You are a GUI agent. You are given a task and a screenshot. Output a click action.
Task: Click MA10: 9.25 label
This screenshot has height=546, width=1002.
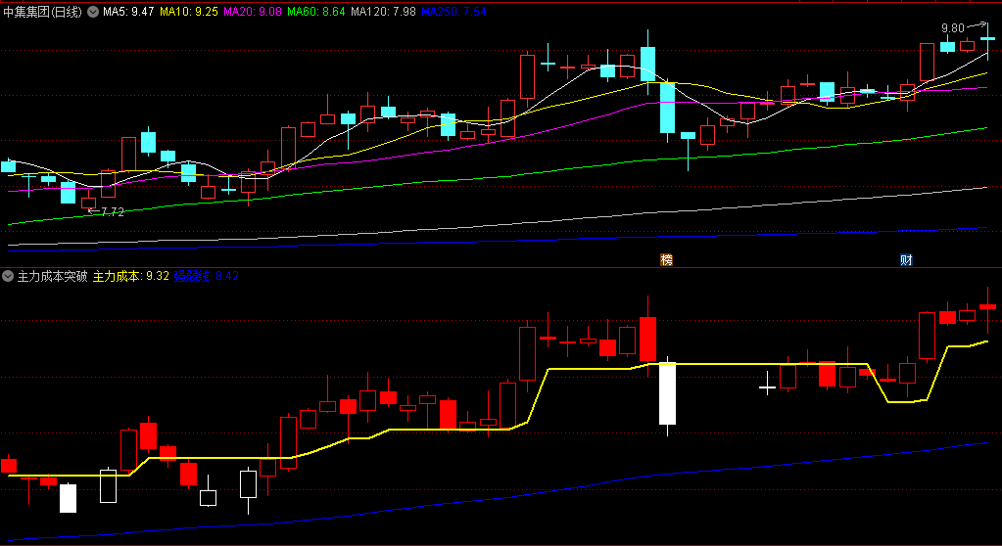pos(189,12)
